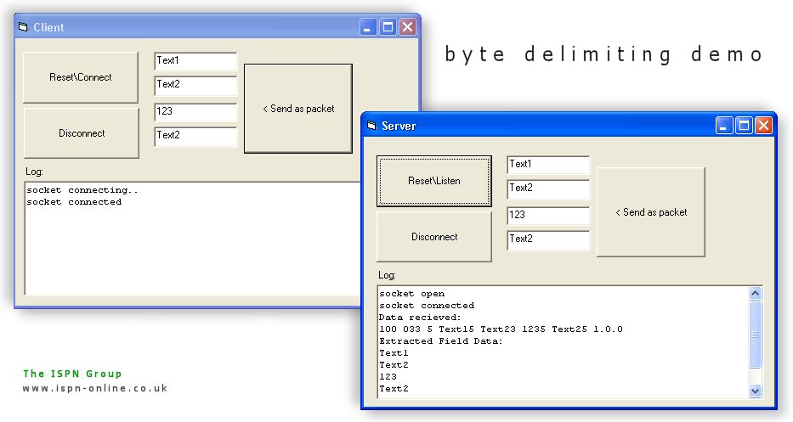Select the bottom Text2 field in Server

[547, 240]
